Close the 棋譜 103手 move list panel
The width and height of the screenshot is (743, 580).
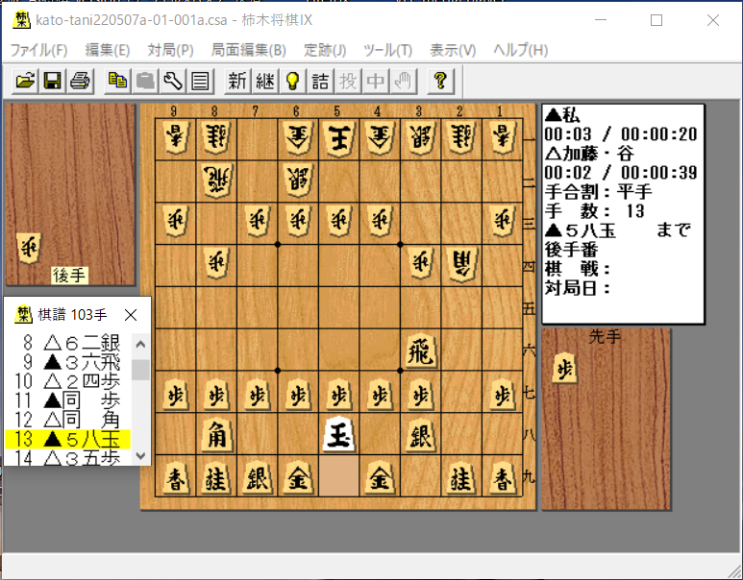(x=131, y=315)
